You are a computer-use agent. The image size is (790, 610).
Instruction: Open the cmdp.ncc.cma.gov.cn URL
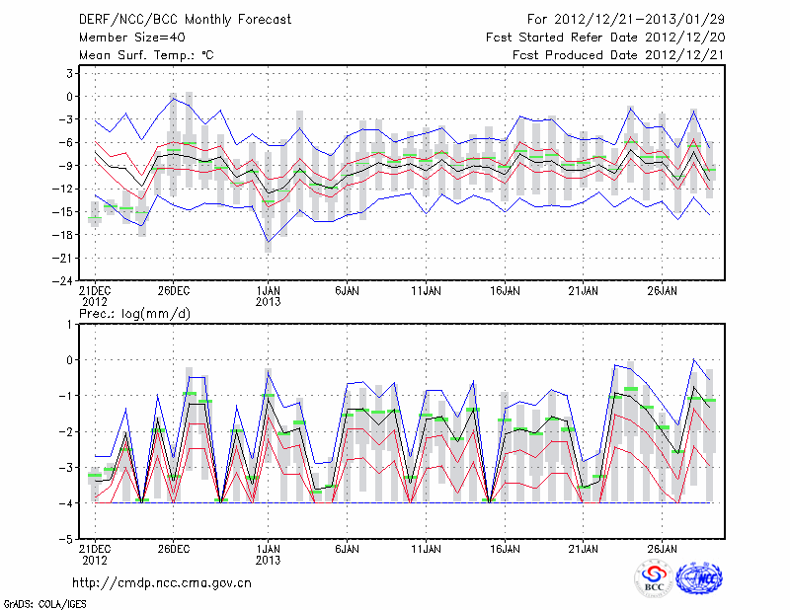click(x=162, y=582)
